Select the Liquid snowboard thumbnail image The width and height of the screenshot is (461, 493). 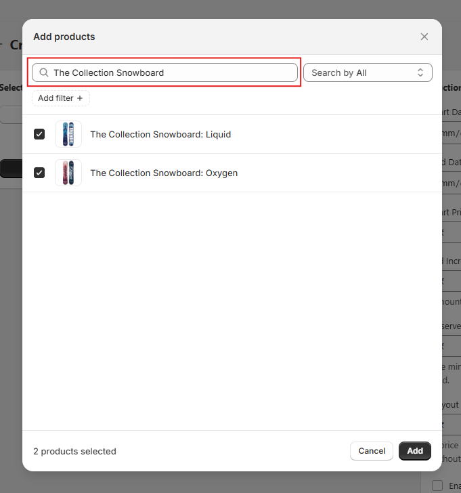tap(68, 134)
